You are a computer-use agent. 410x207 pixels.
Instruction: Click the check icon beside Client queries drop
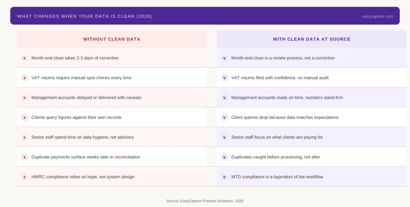pos(224,117)
